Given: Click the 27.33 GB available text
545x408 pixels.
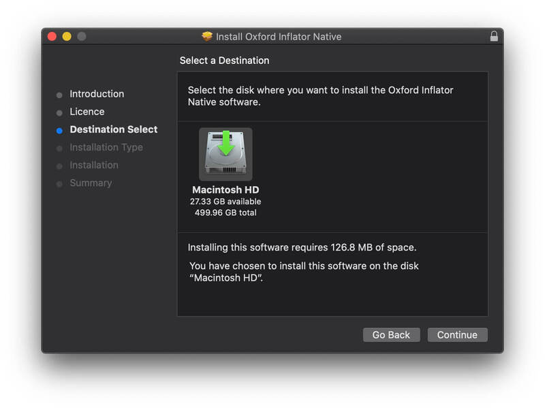Looking at the screenshot, I should click(225, 202).
